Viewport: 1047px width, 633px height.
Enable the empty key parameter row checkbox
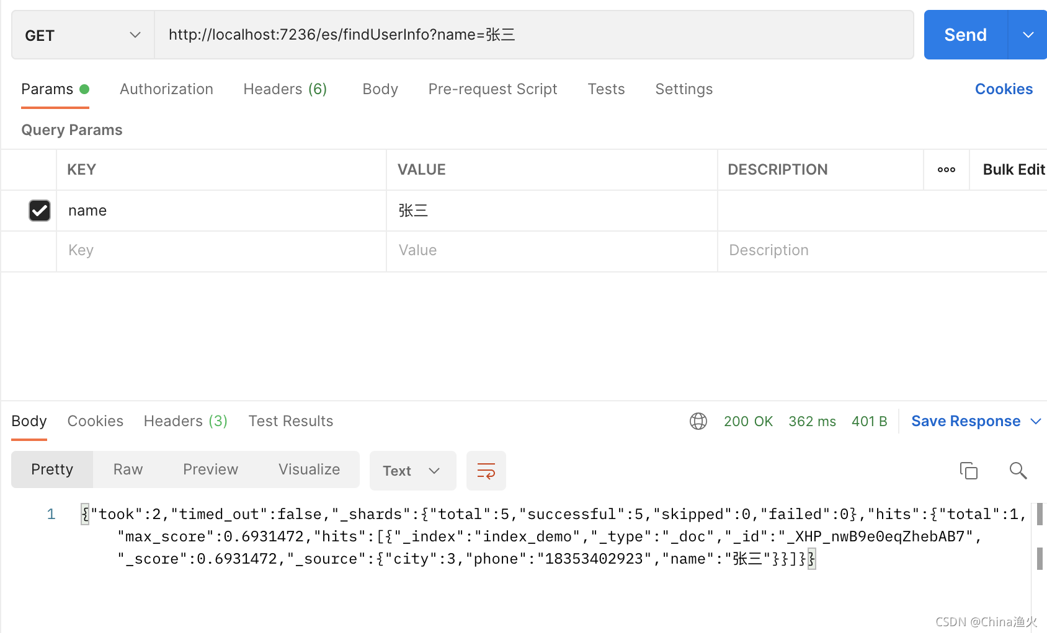click(39, 250)
